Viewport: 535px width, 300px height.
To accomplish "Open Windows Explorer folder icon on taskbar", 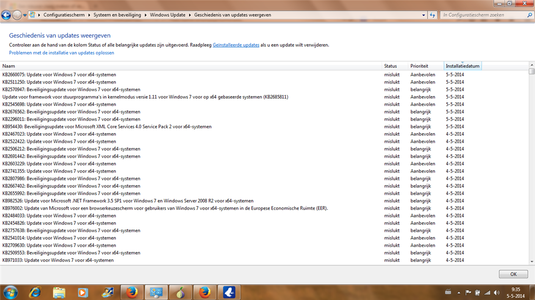I will [x=59, y=293].
